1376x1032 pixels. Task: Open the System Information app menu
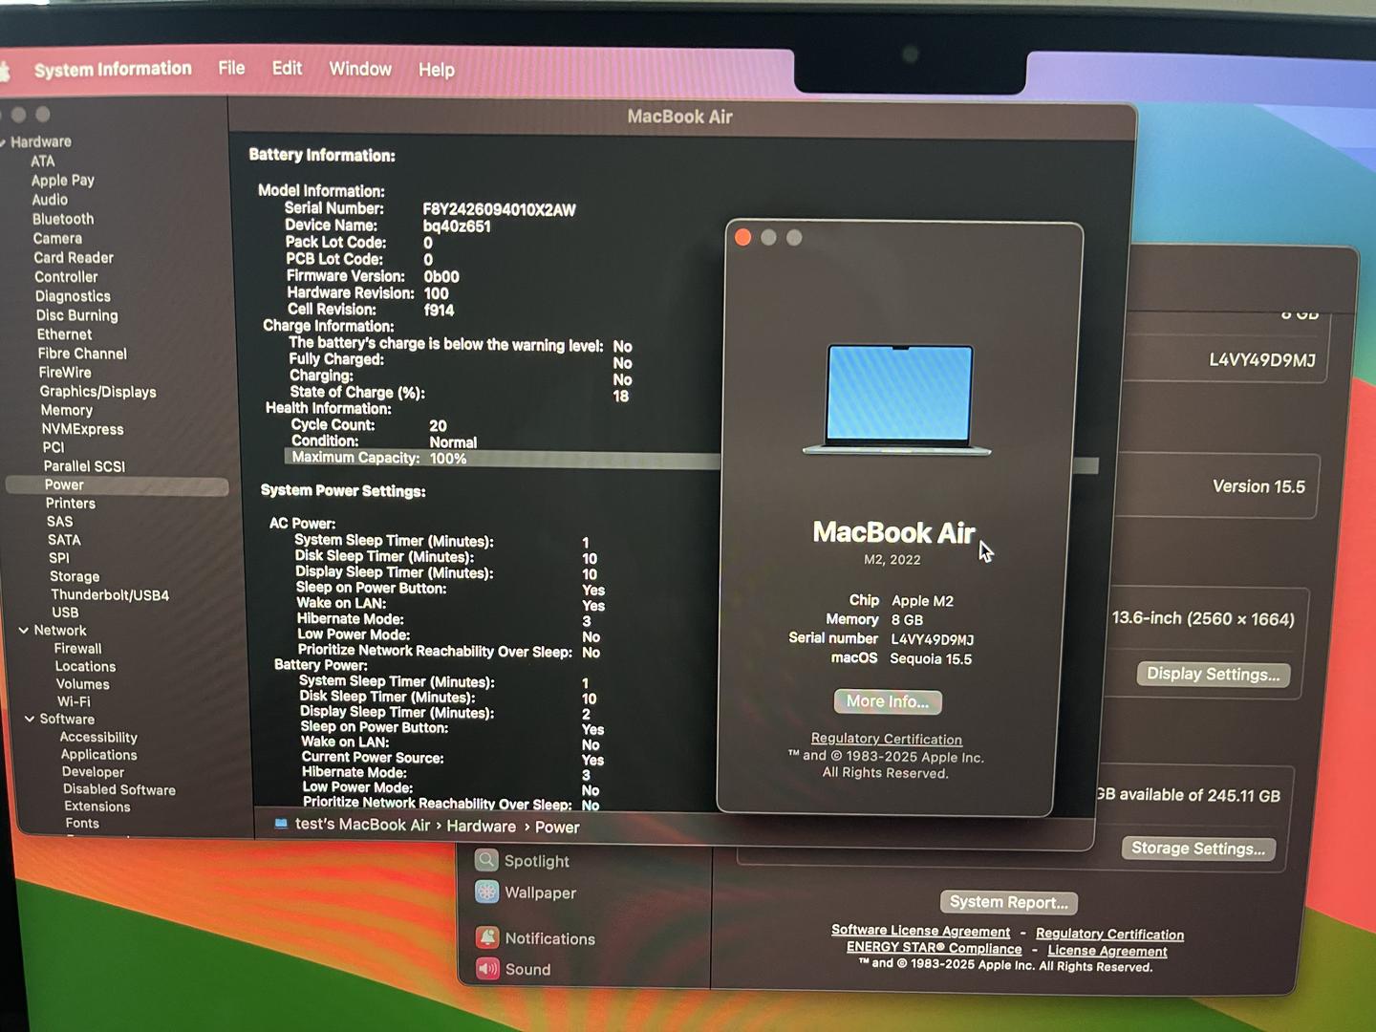click(113, 69)
